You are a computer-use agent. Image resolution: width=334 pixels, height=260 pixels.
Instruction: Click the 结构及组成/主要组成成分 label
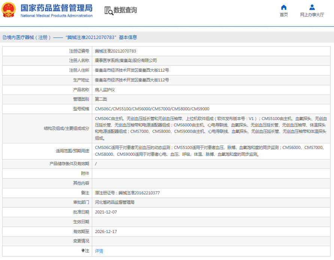(66, 128)
